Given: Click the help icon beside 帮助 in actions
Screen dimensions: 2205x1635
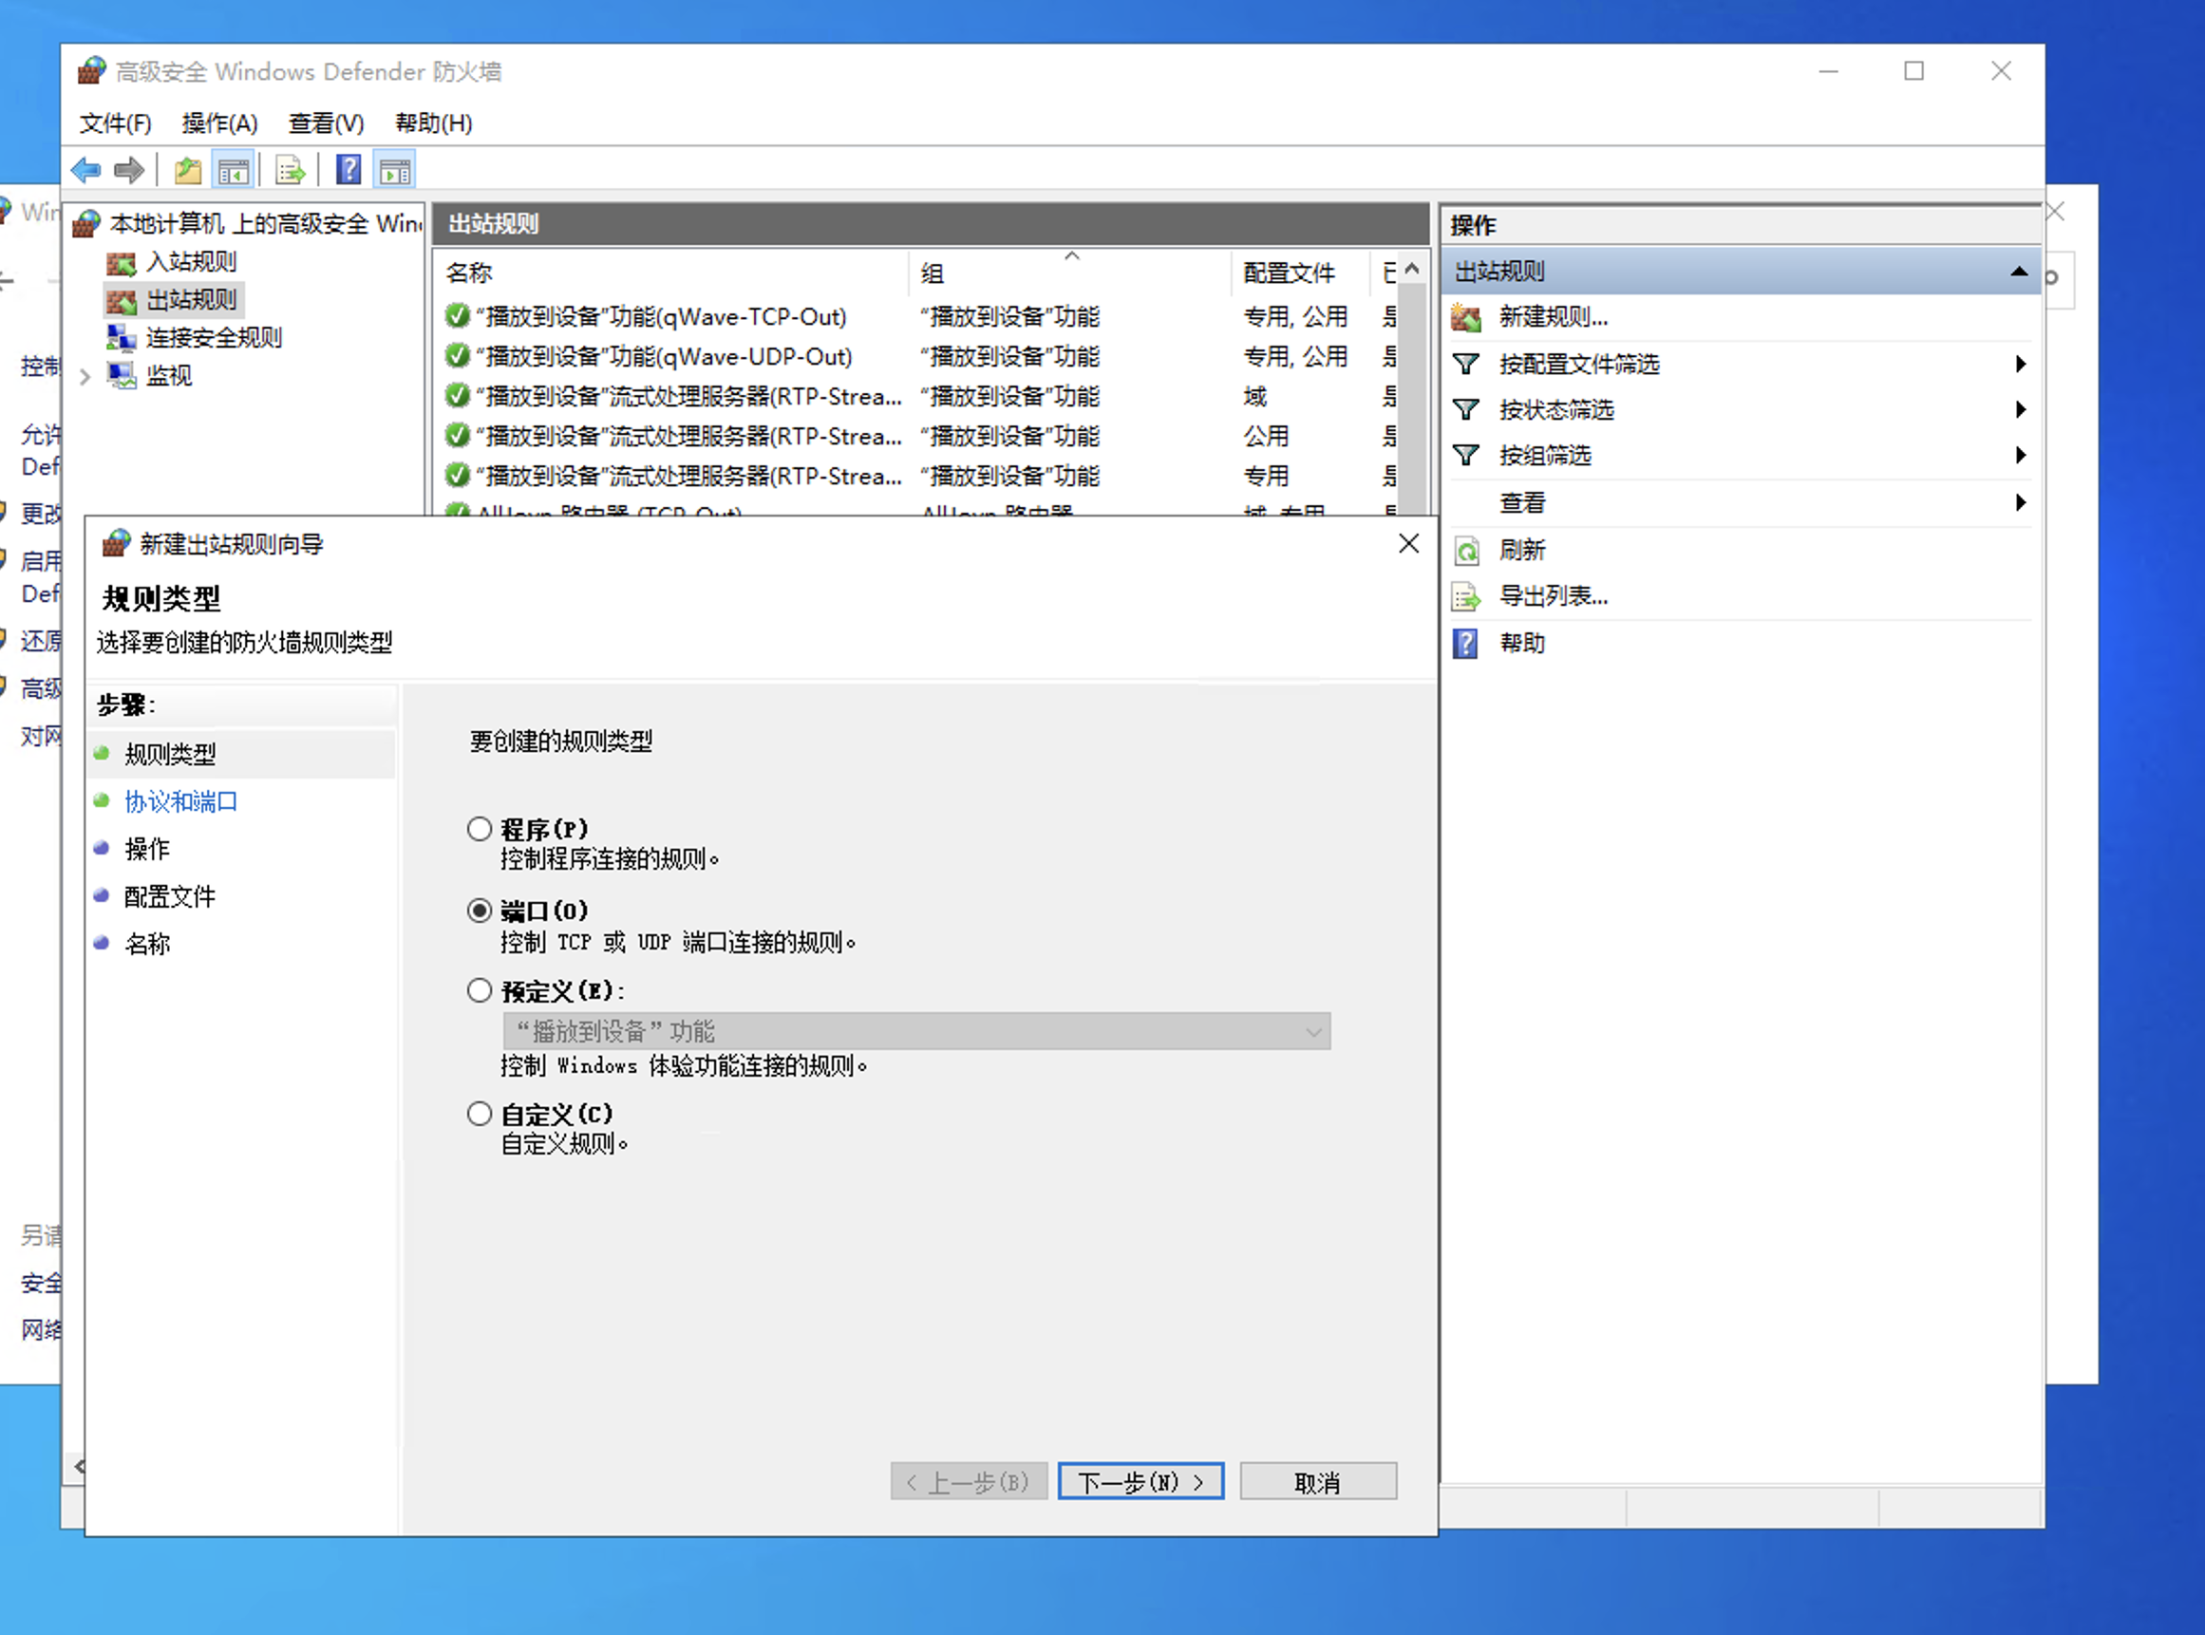Looking at the screenshot, I should click(1465, 644).
